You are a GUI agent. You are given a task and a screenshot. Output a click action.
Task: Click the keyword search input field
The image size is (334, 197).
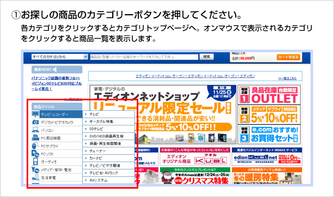tap(144, 57)
